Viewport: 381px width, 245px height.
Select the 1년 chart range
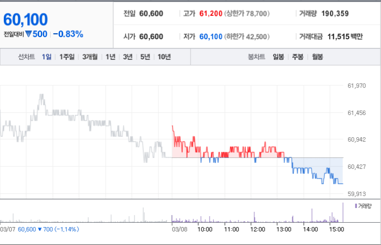[x=110, y=57]
